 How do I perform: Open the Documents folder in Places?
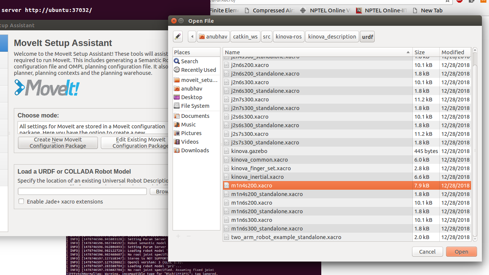192,116
